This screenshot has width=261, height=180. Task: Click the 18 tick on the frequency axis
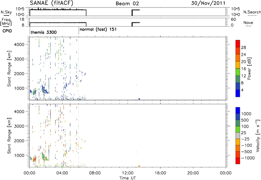(22, 19)
